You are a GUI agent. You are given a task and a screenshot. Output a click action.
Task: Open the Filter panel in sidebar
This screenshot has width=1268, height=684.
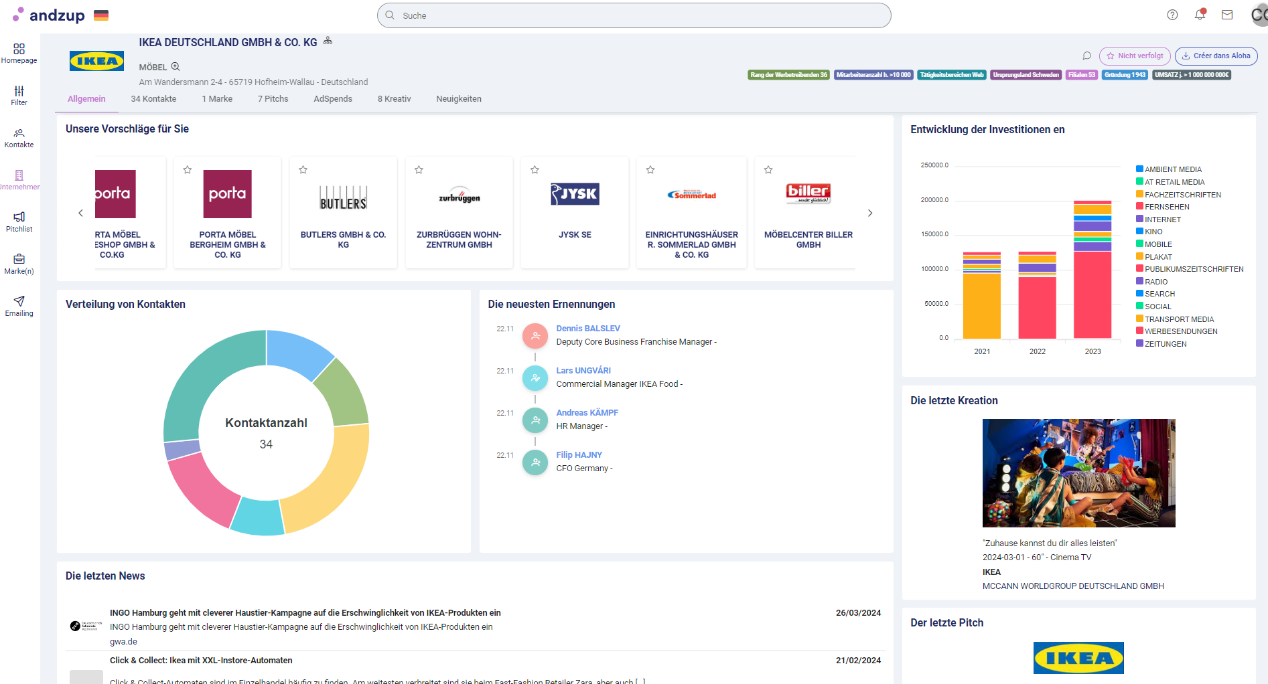[19, 96]
